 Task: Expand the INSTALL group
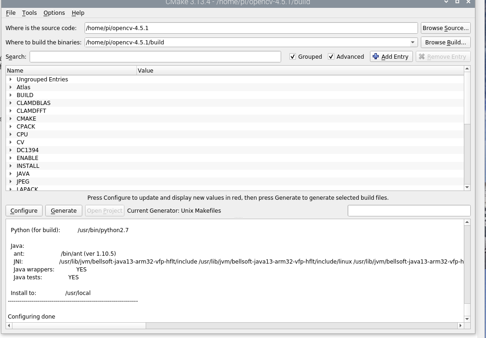(11, 166)
